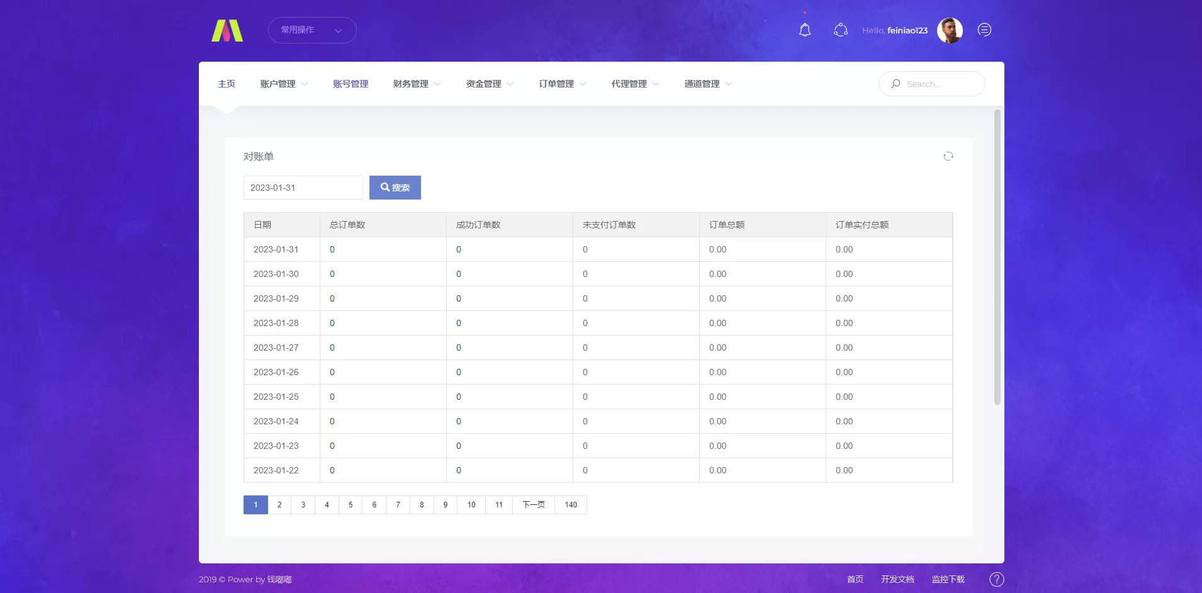
Task: Open the hamburger menu icon in header
Action: point(984,30)
